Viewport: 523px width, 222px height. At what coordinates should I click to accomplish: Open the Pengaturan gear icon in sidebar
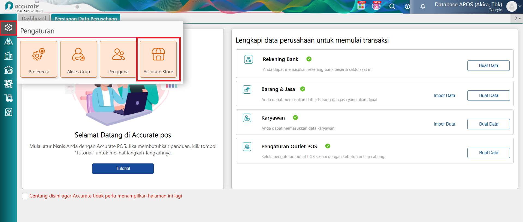tap(8, 28)
